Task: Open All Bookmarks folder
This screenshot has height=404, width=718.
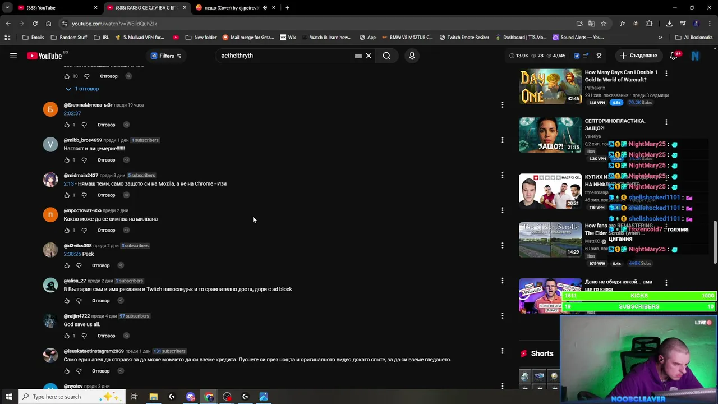Action: click(694, 38)
